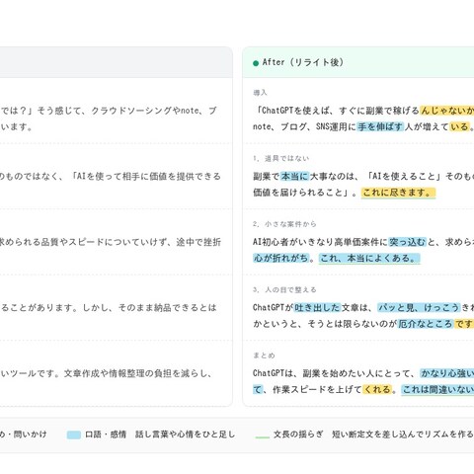Click the blue highlighted phrase 手を伸ばす
474x474 pixels.
click(380, 126)
